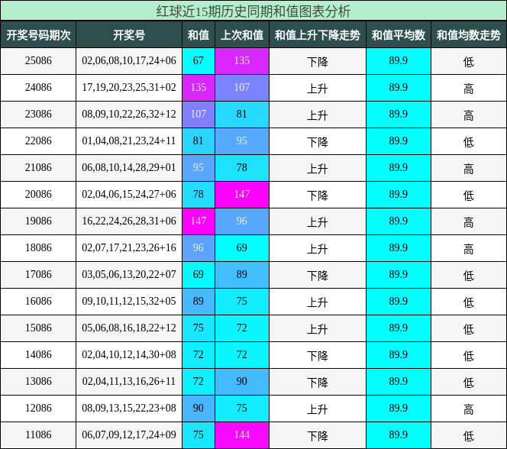This screenshot has width=507, height=449.
Task: Click period number 21086
Action: pyautogui.click(x=38, y=167)
